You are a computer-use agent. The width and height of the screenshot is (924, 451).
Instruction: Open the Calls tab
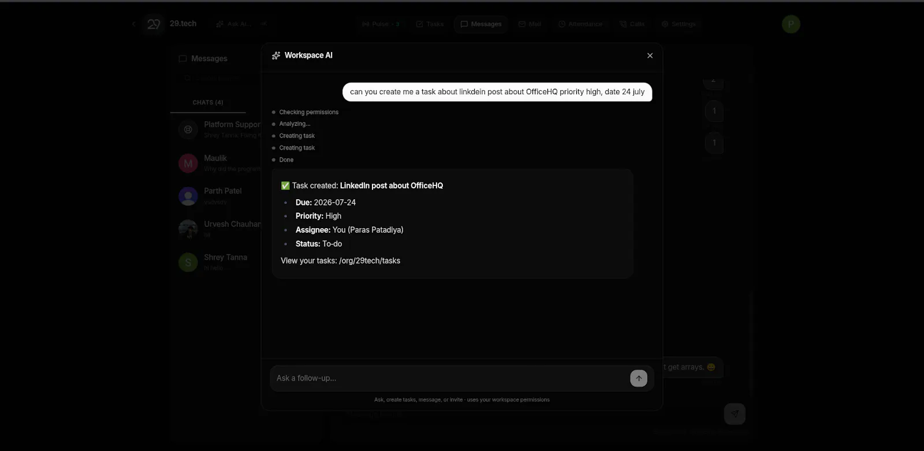(x=632, y=24)
